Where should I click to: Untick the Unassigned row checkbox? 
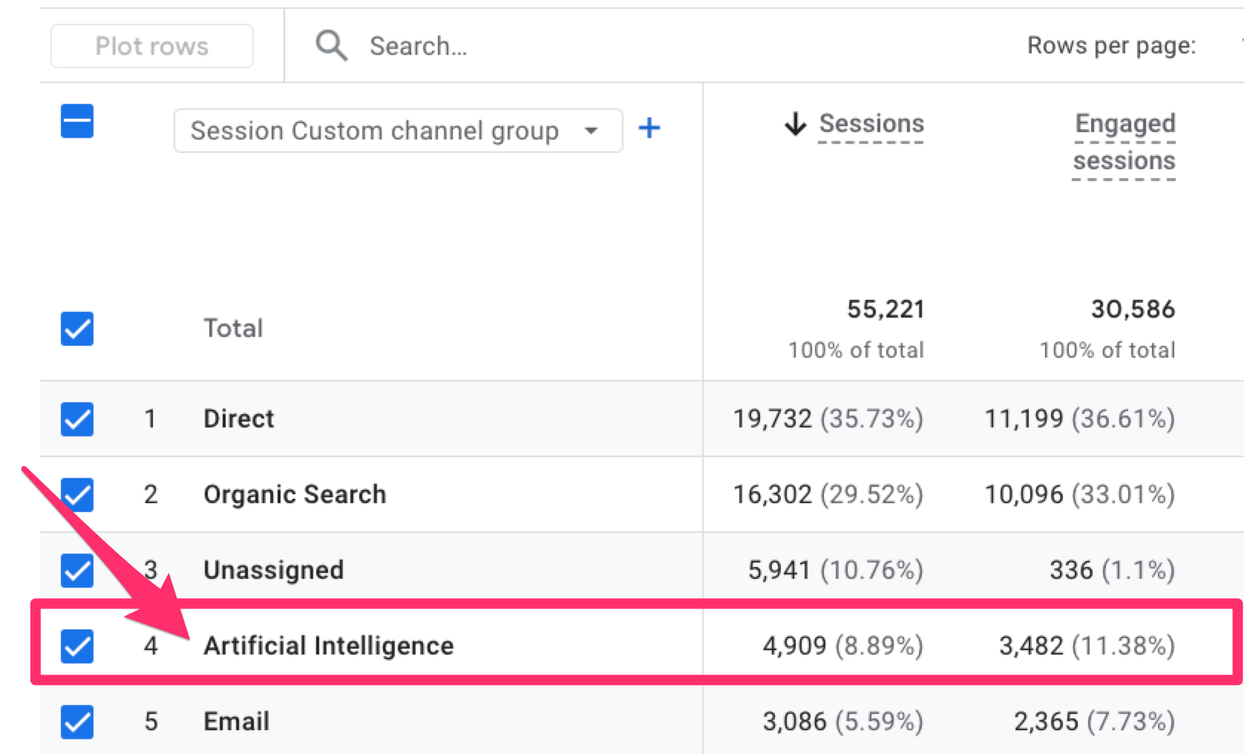(x=77, y=571)
